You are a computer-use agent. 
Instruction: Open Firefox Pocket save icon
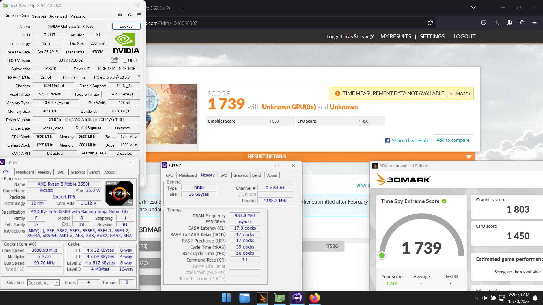(484, 23)
